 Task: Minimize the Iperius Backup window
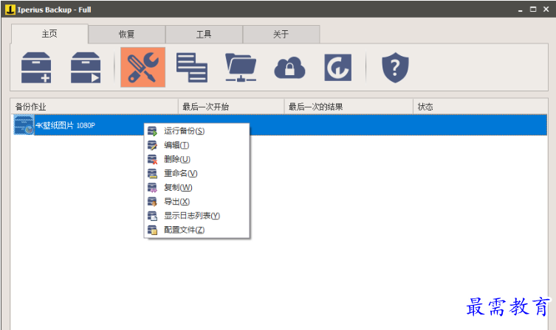[x=520, y=10]
